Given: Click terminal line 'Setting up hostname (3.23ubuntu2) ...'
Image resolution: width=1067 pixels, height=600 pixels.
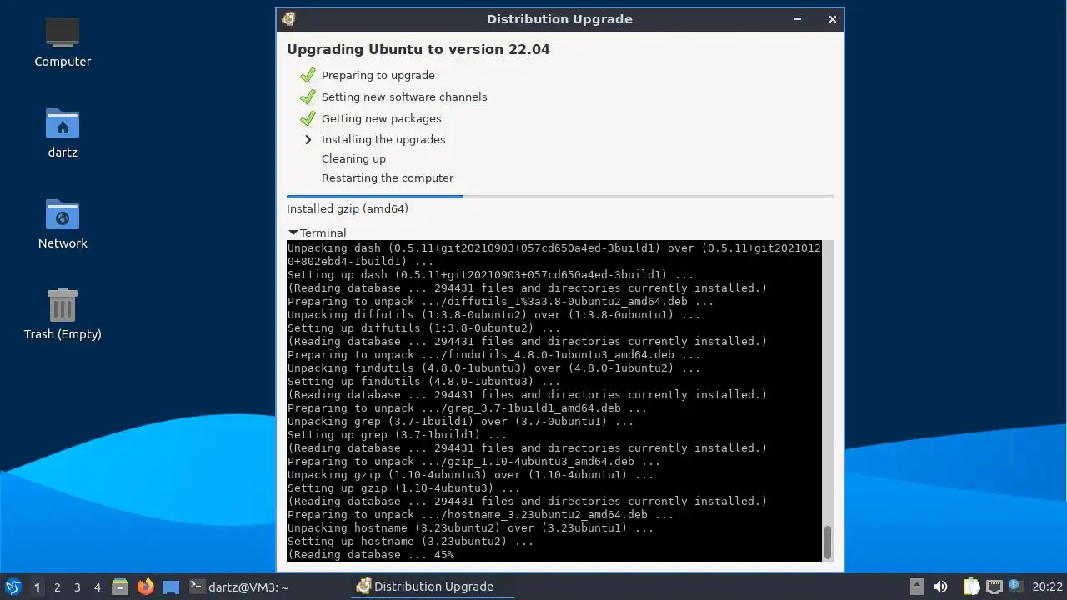Looking at the screenshot, I should coord(410,541).
